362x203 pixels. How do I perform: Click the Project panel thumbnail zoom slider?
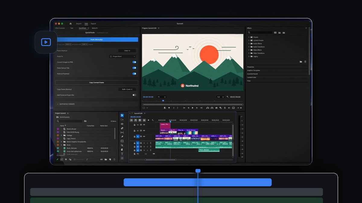point(79,159)
